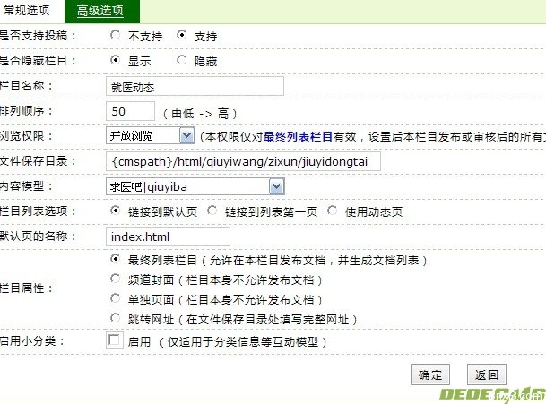Expand the 浏览权限 dropdown
This screenshot has height=404, width=546.
click(x=186, y=136)
